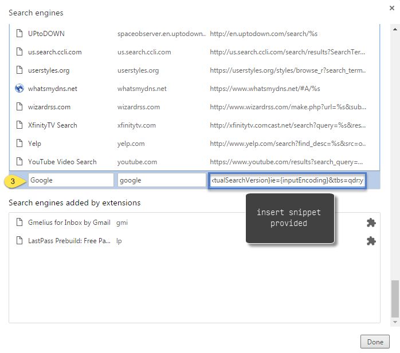This screenshot has height=353, width=400.
Task: Close the Search engines dialog
Action: click(x=392, y=8)
